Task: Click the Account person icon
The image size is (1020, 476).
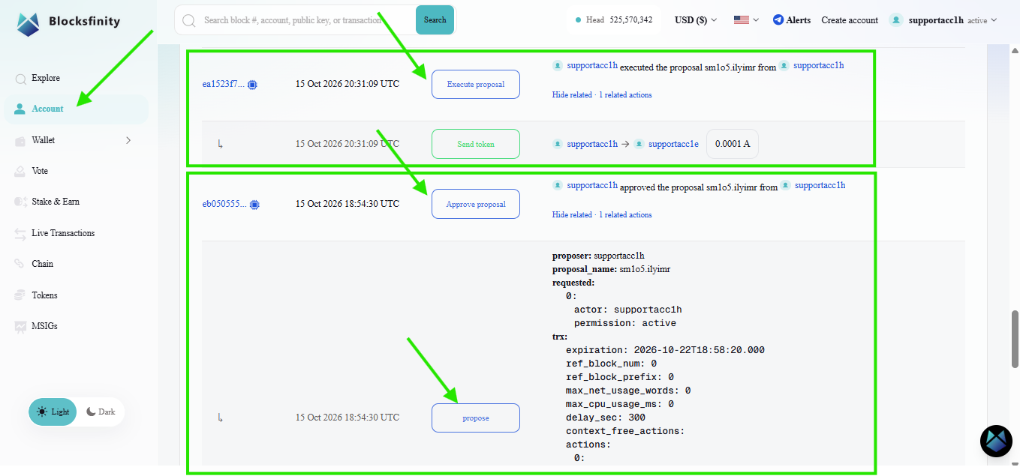Action: (20, 109)
